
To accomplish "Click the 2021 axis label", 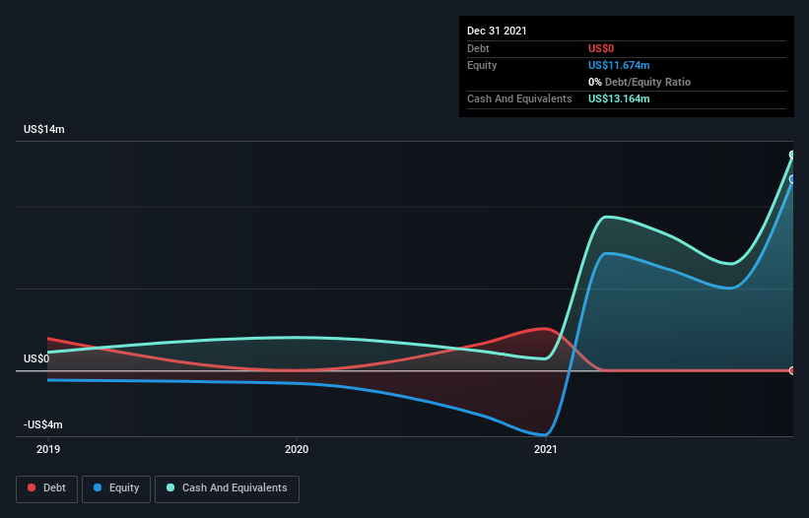I will pyautogui.click(x=546, y=449).
